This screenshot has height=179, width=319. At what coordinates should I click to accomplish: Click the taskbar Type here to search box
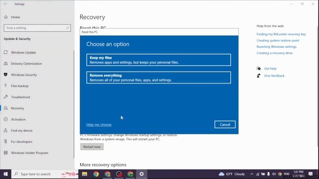45,174
